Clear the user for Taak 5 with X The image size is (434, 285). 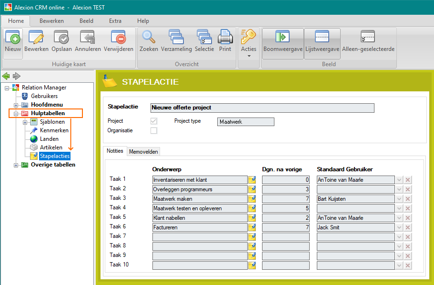click(x=408, y=218)
